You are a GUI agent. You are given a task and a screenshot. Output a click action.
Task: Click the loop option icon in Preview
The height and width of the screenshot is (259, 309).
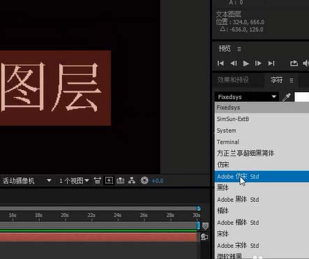[294, 64]
